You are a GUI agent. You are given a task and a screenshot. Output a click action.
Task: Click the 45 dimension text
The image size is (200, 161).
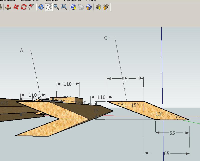coord(125,79)
